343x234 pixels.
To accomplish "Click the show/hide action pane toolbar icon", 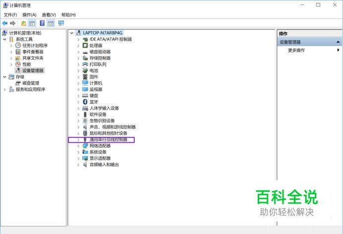I will 51,23.
